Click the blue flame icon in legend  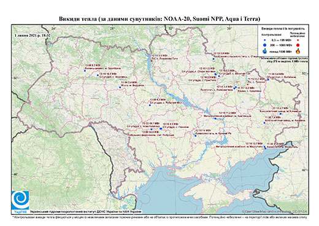[265, 51]
